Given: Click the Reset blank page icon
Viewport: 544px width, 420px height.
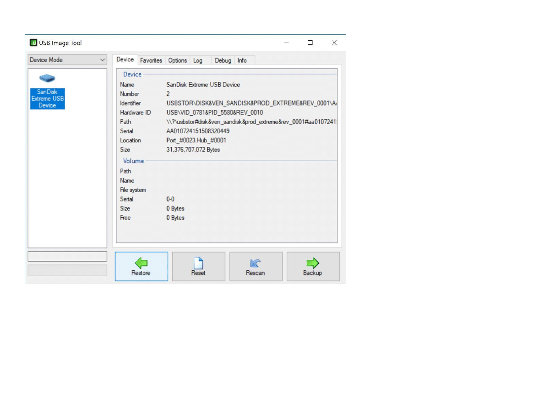Looking at the screenshot, I should (198, 263).
